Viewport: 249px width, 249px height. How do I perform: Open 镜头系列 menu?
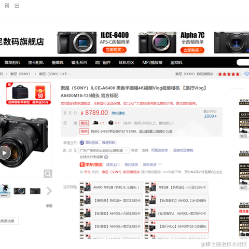(x=79, y=63)
